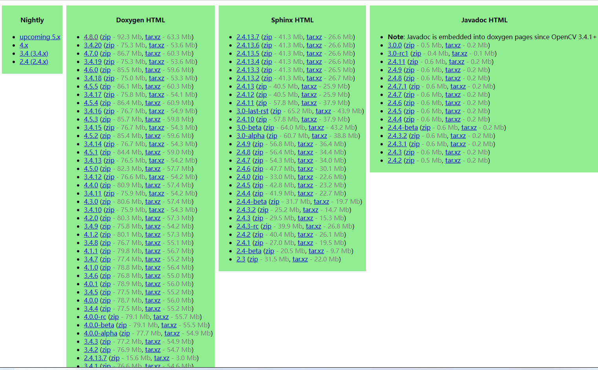Open the upcoming 5.x nightly docs link

click(40, 37)
